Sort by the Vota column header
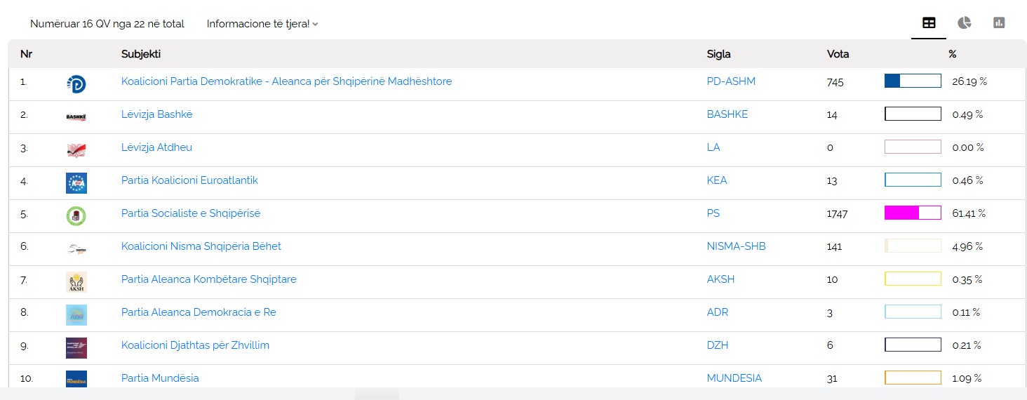Screen dimensions: 1027x400 838,54
